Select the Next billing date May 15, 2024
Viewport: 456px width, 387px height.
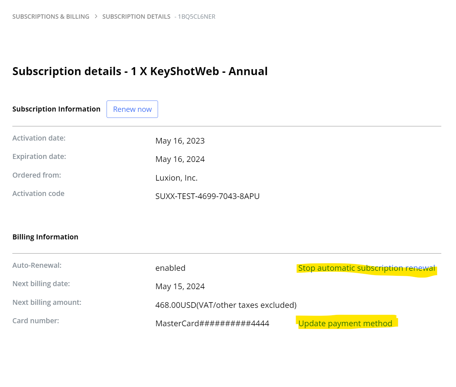tap(180, 286)
